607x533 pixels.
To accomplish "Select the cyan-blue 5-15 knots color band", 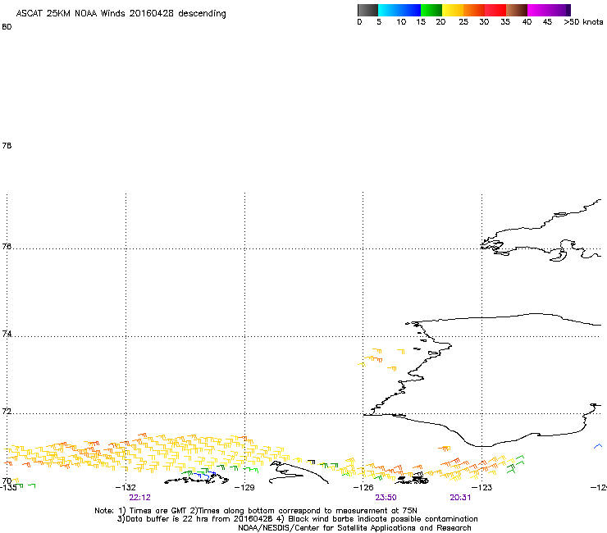I will point(399,10).
